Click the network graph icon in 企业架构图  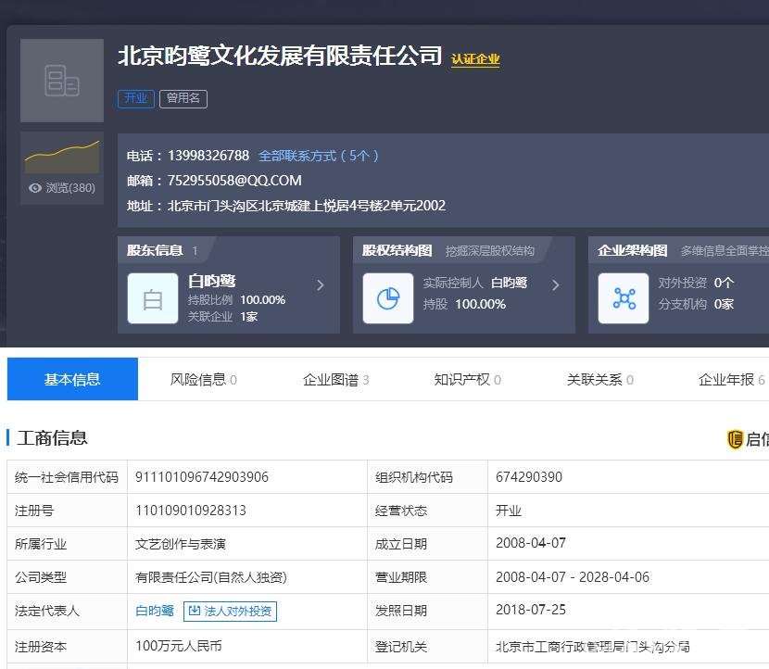coord(624,298)
